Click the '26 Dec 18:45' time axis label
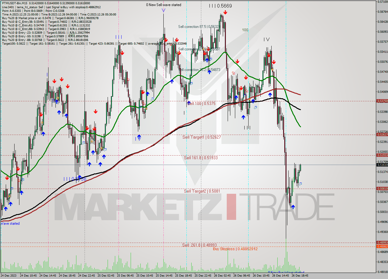Screen dimensions: 388x279 click(300, 276)
